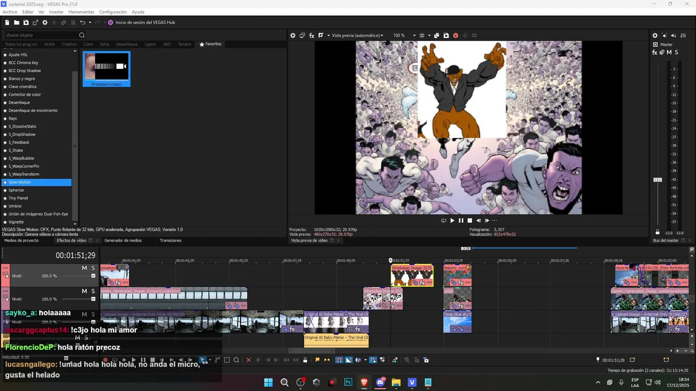The height and width of the screenshot is (391, 696).
Task: Open the Herramientas menu
Action: 81,12
